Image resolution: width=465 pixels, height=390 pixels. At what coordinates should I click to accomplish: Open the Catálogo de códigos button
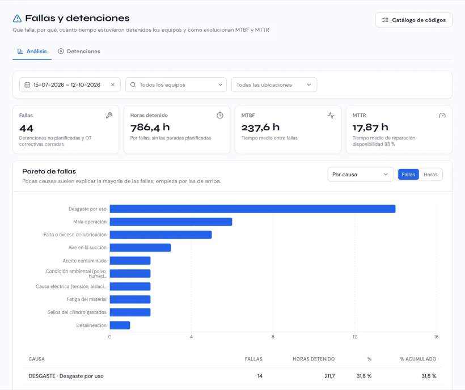coord(414,20)
